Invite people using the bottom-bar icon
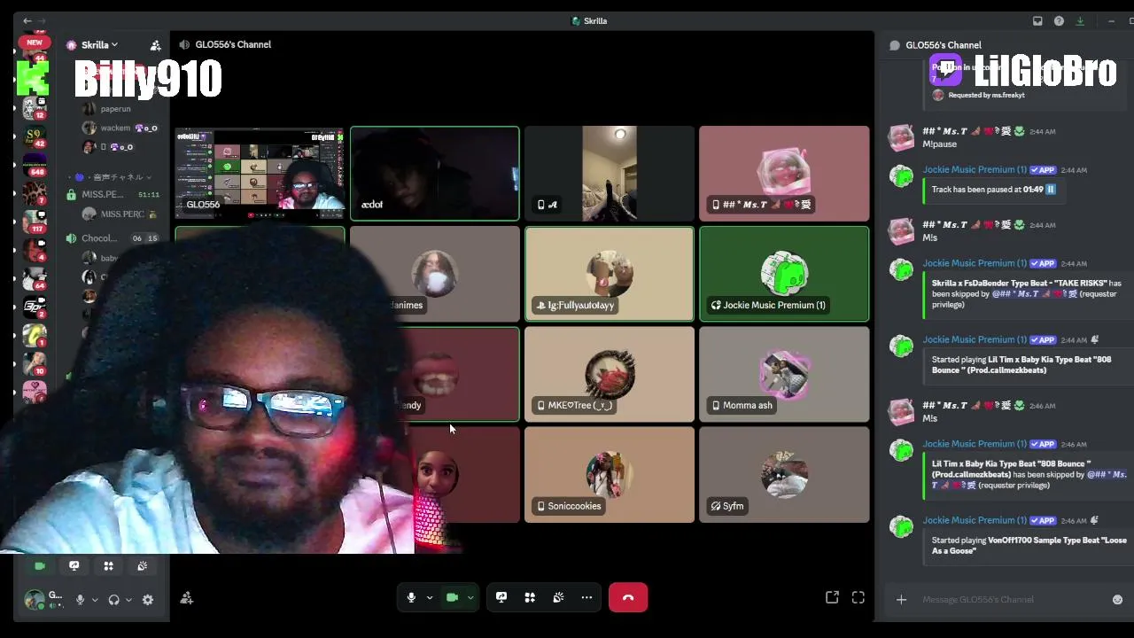 pyautogui.click(x=186, y=599)
